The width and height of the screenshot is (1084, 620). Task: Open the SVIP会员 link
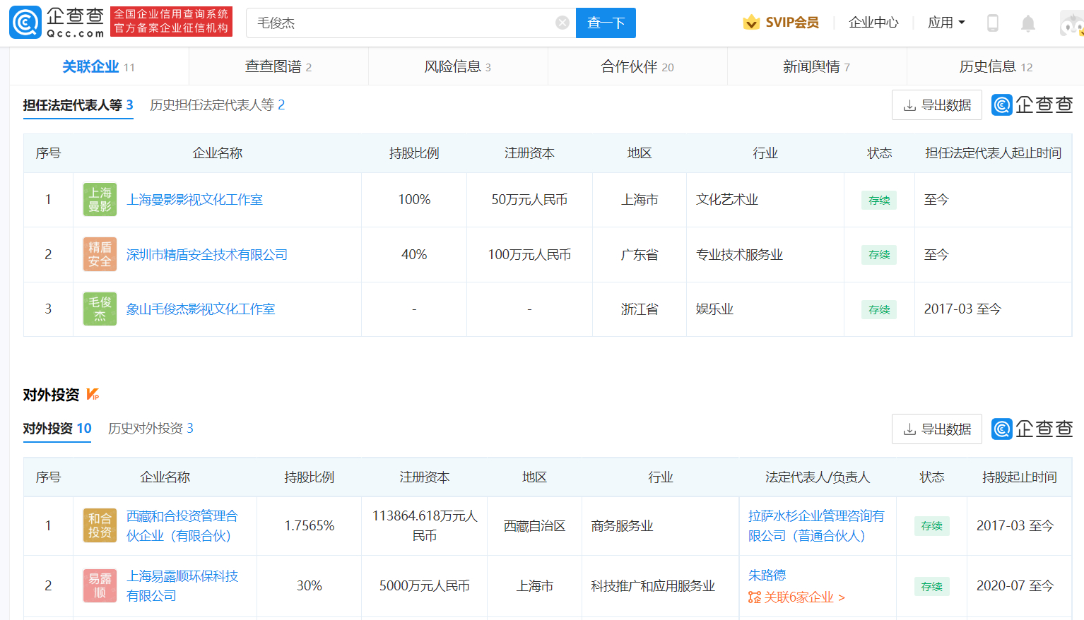click(x=792, y=23)
